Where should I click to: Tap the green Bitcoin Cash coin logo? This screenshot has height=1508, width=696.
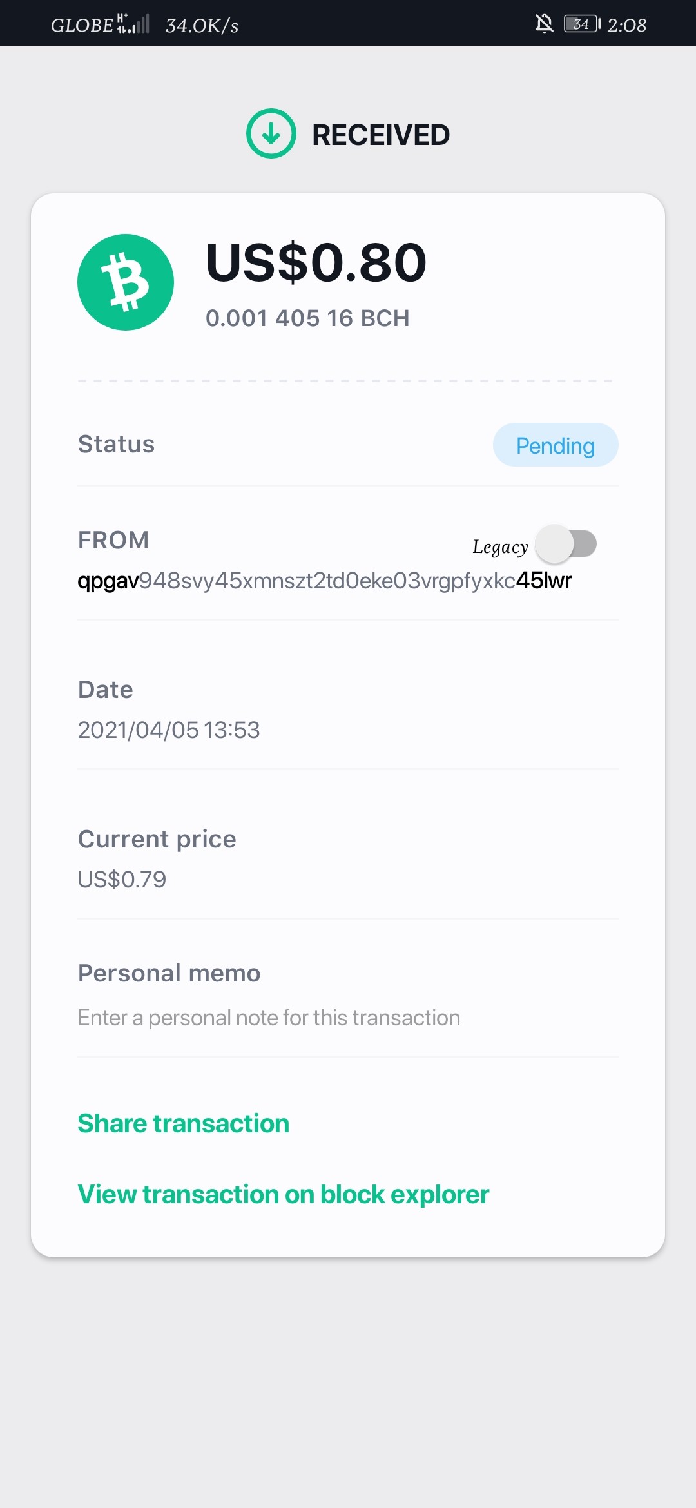click(126, 282)
